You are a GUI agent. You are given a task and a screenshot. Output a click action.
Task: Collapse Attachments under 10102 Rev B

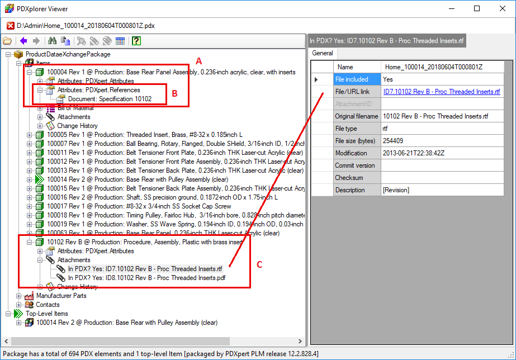coord(40,260)
